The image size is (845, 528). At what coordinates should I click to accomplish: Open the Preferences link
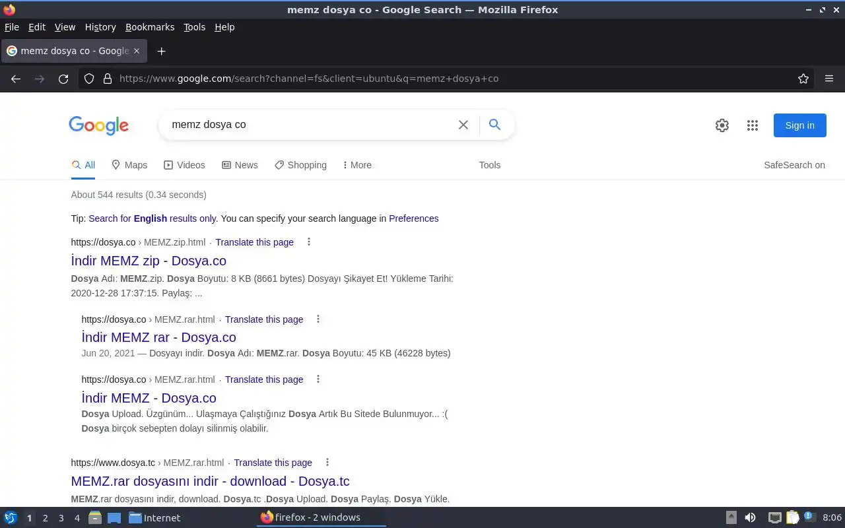tap(413, 218)
